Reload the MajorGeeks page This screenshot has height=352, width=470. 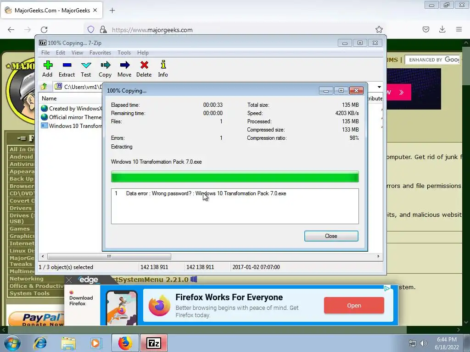(44, 30)
